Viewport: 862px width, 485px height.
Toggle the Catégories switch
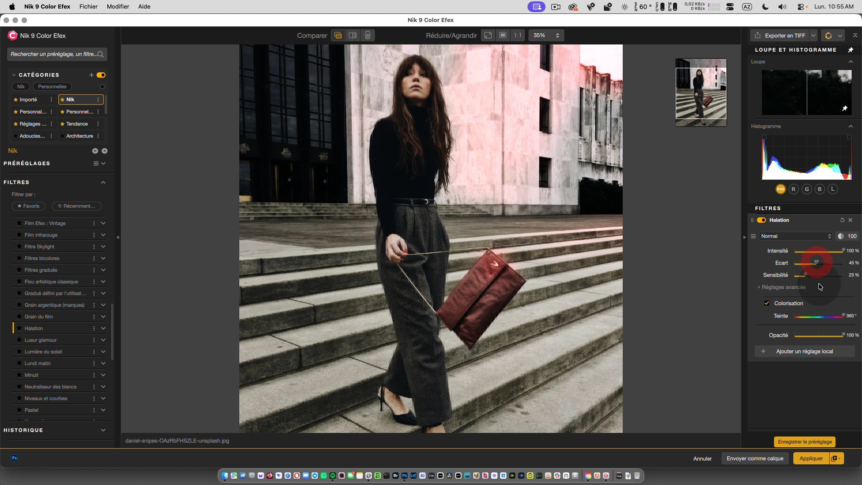[x=101, y=75]
